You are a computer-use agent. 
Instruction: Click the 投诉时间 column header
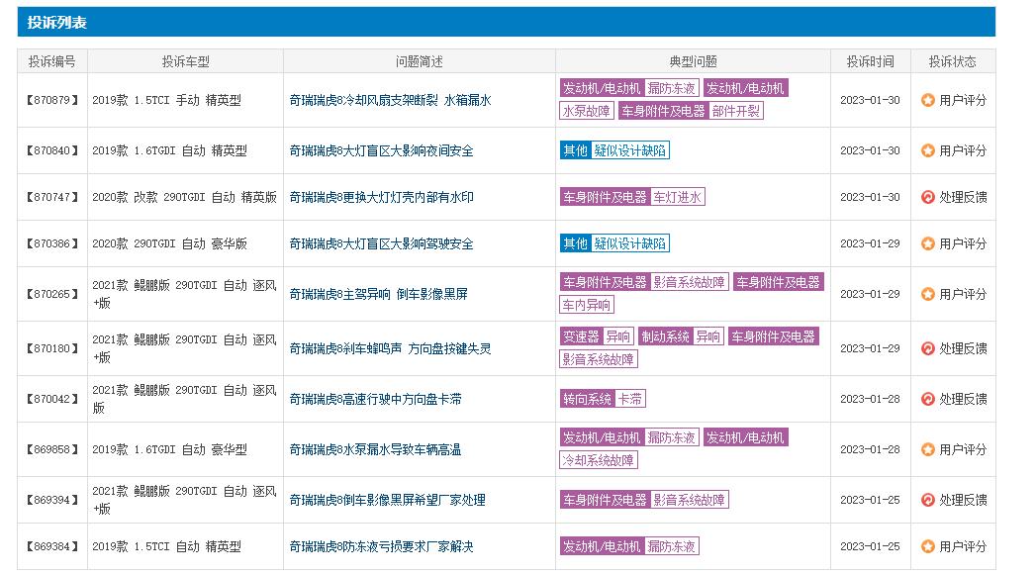[x=870, y=59]
